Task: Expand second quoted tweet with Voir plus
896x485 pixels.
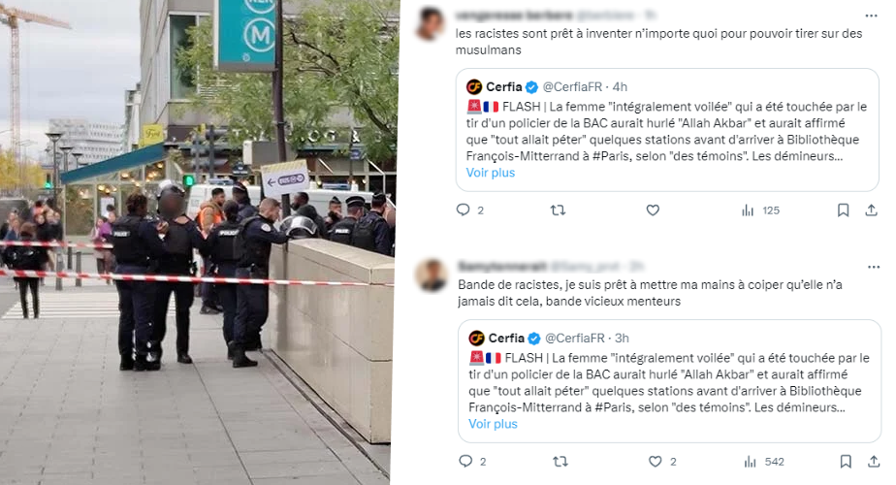Action: click(493, 424)
